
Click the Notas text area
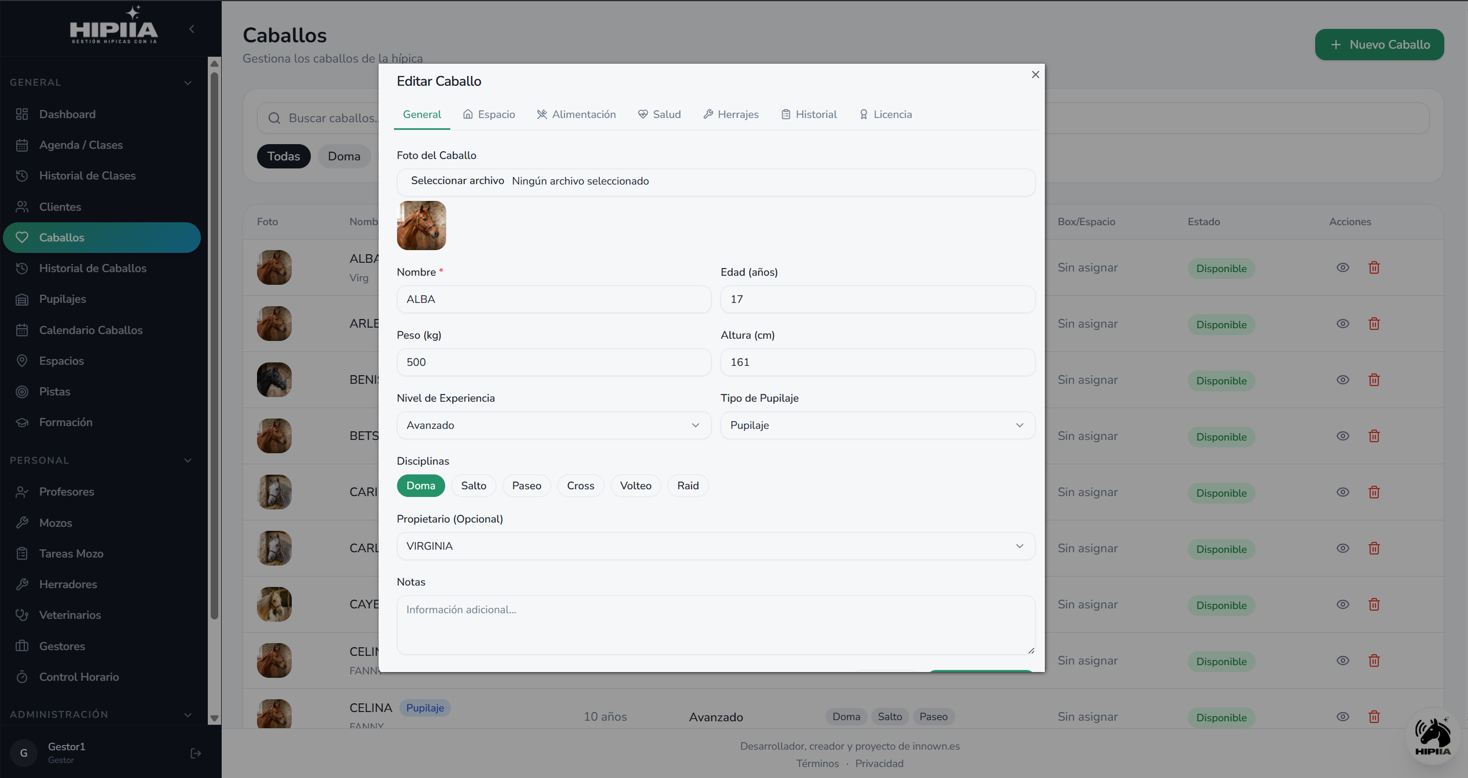click(715, 625)
